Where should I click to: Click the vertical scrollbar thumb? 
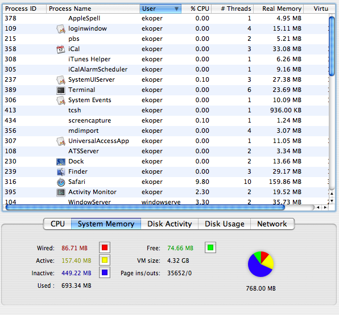[332, 46]
